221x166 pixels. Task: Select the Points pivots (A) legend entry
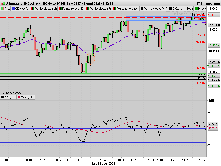[x=126, y=9]
